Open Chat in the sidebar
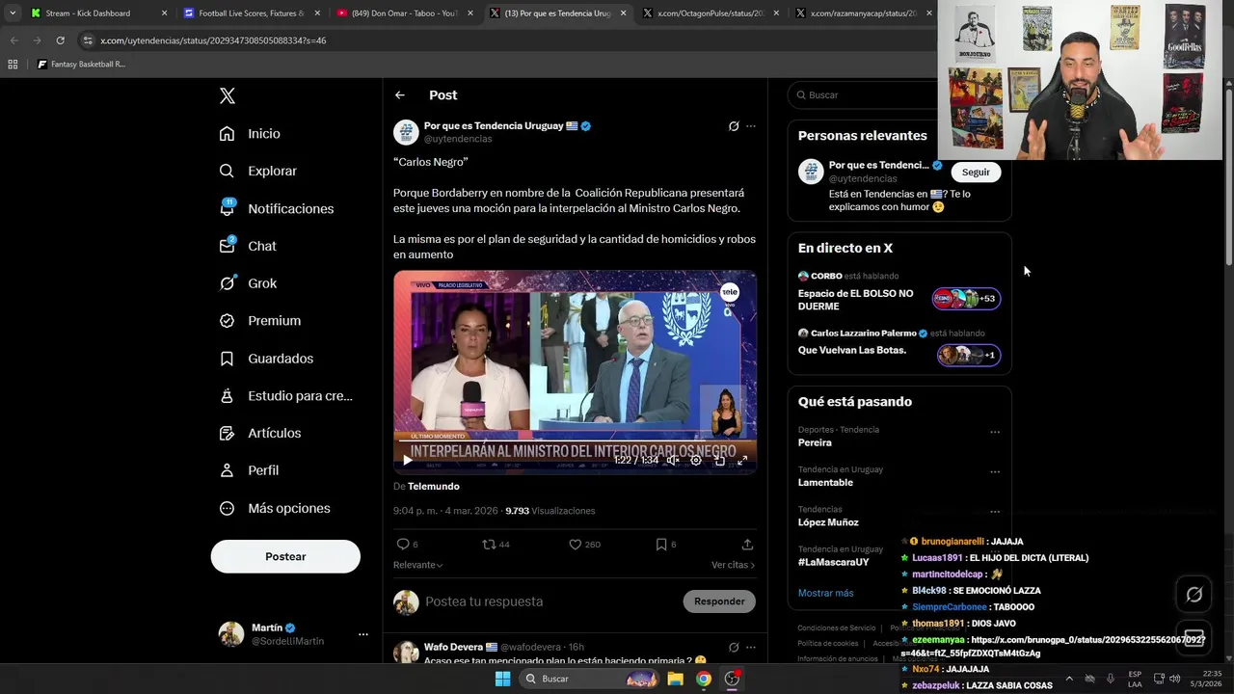Image resolution: width=1234 pixels, height=694 pixels. (248, 246)
